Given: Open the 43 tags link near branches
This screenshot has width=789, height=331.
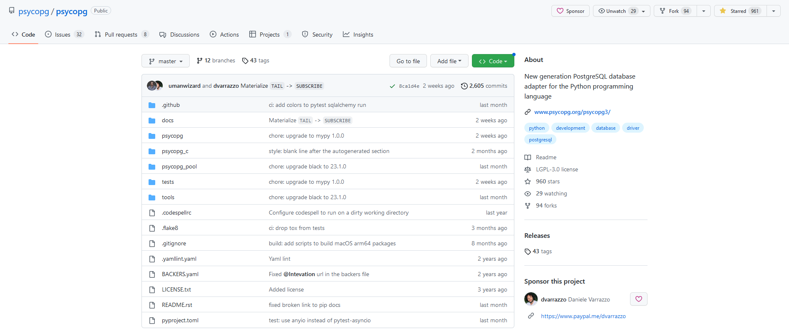Looking at the screenshot, I should click(256, 61).
